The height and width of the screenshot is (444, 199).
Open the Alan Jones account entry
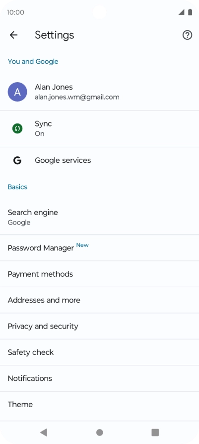[99, 92]
